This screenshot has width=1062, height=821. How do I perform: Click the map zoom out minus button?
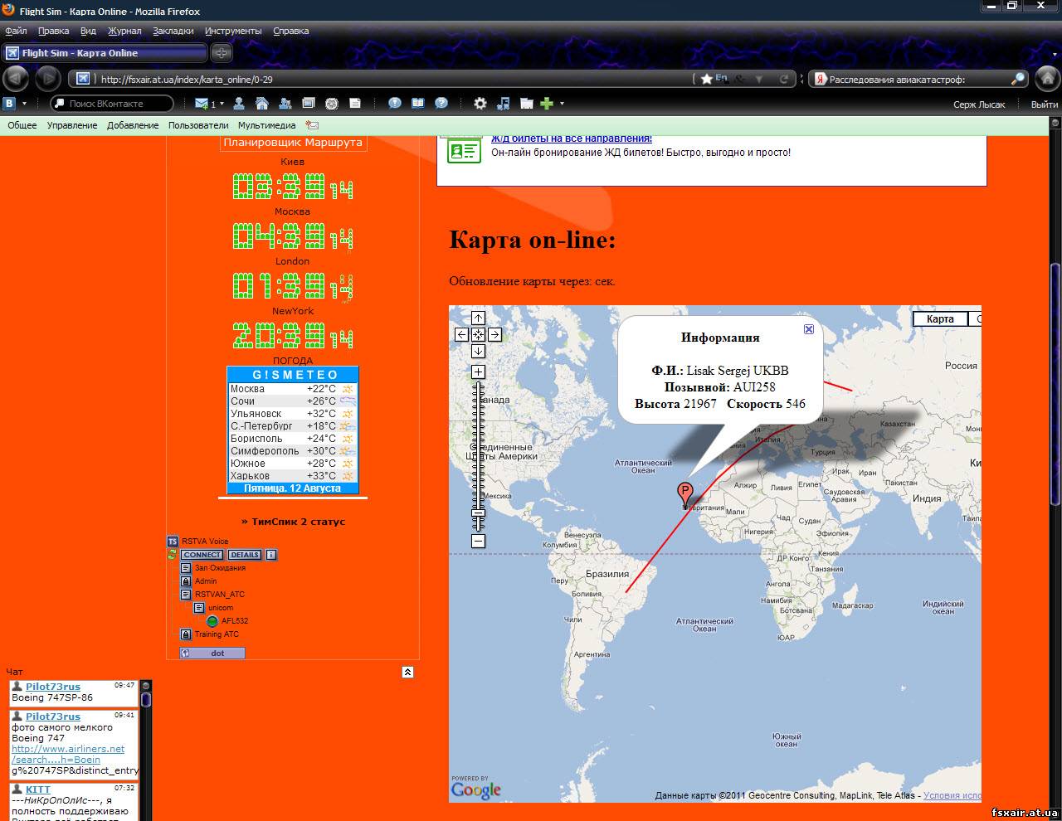[x=479, y=542]
